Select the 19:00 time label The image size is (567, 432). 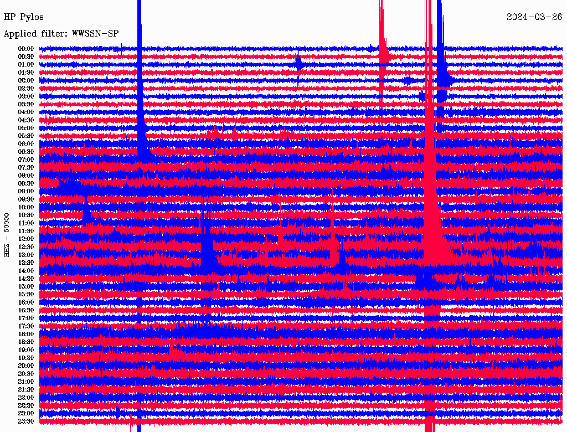coord(25,349)
